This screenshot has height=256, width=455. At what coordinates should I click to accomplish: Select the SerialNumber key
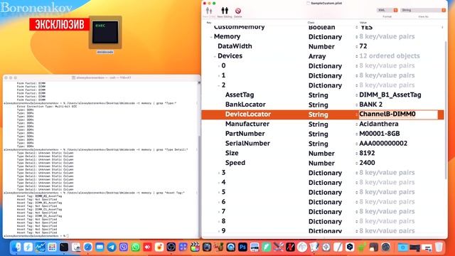[x=247, y=144]
